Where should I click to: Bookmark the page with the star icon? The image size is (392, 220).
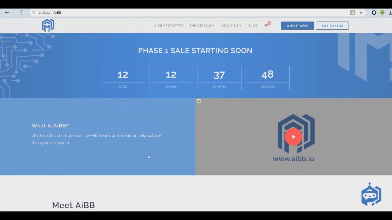click(361, 13)
